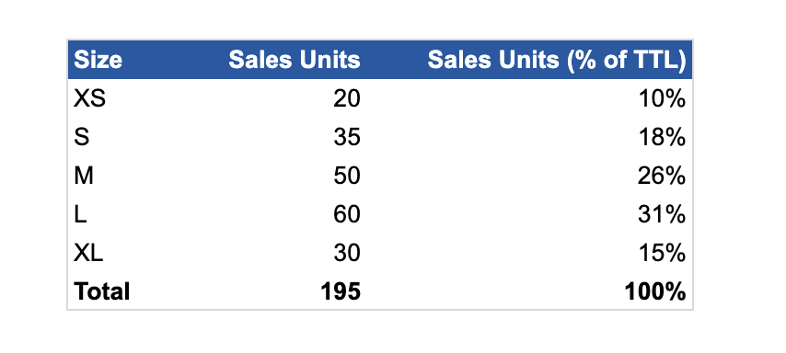The image size is (786, 353).
Task: Click the total units value 195
Action: tap(341, 291)
